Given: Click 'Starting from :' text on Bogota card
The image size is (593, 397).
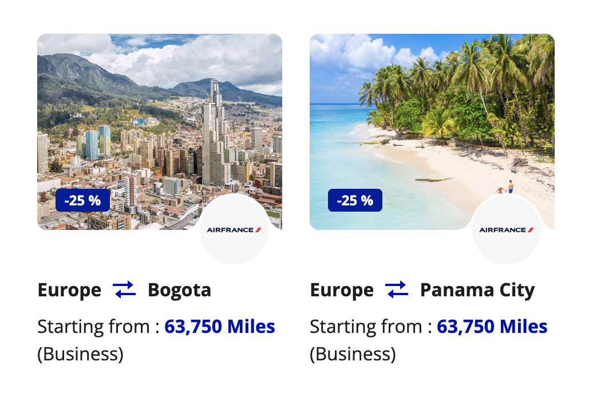Looking at the screenshot, I should pos(98,327).
